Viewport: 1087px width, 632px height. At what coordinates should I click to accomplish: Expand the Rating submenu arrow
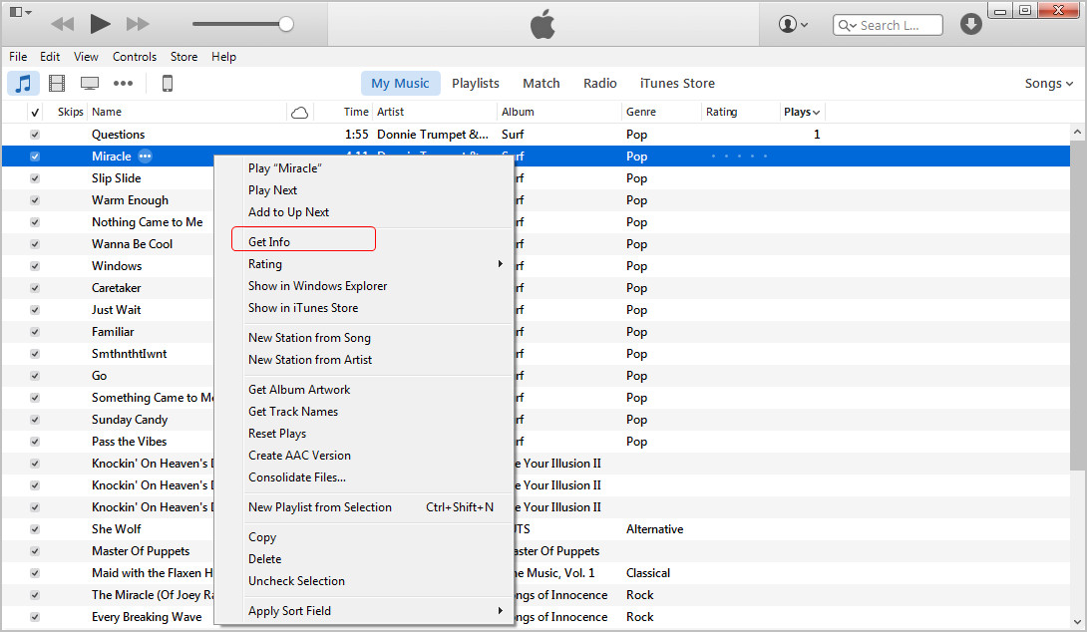pos(500,264)
